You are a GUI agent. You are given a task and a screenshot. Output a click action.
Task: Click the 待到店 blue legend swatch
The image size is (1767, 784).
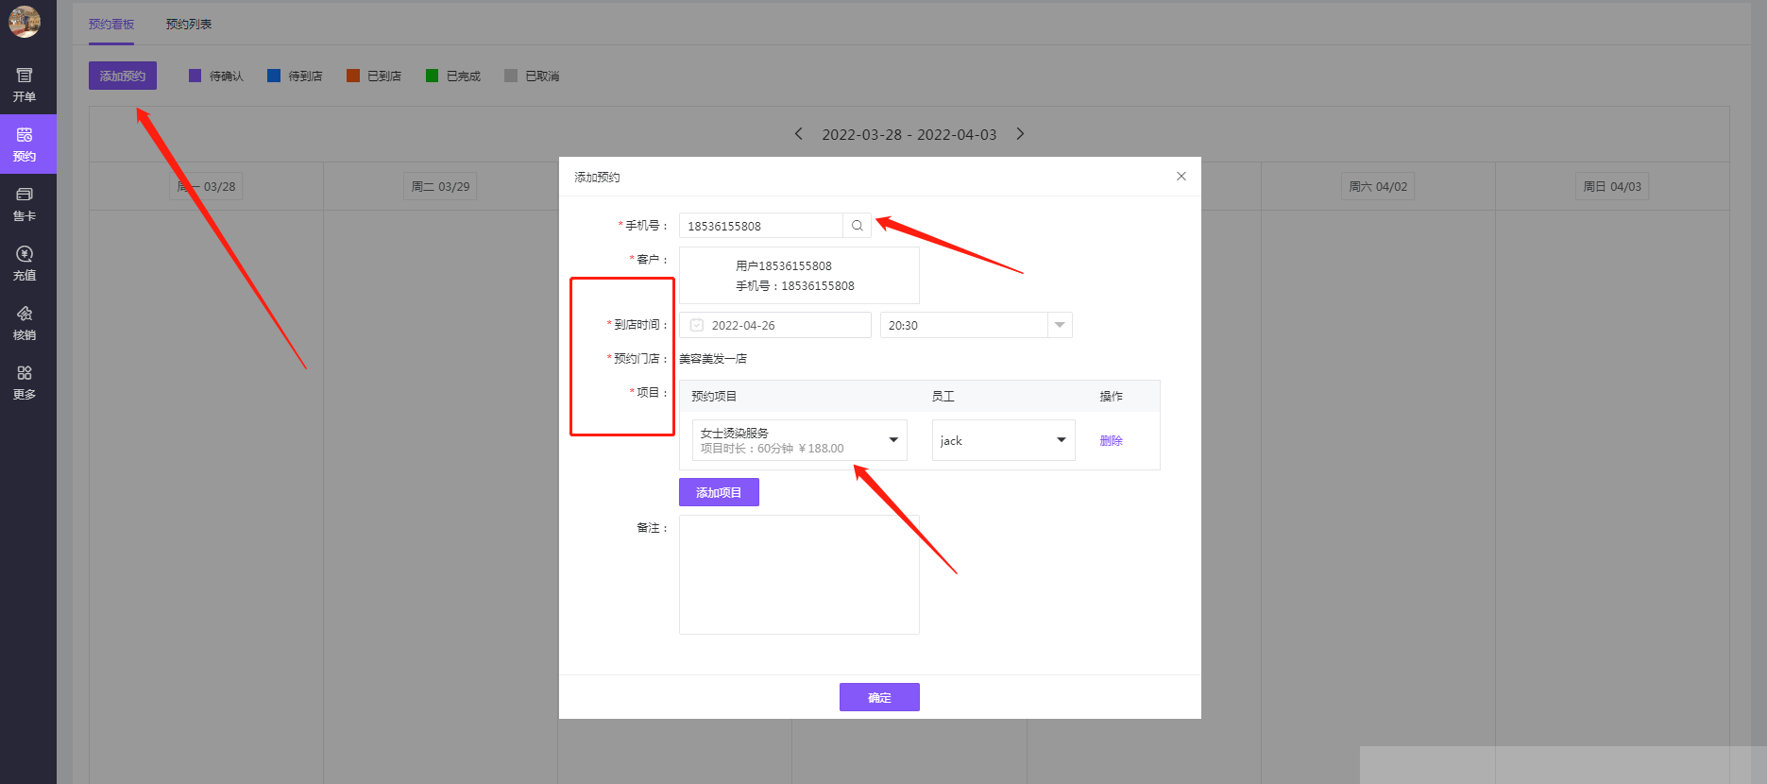[x=274, y=76]
